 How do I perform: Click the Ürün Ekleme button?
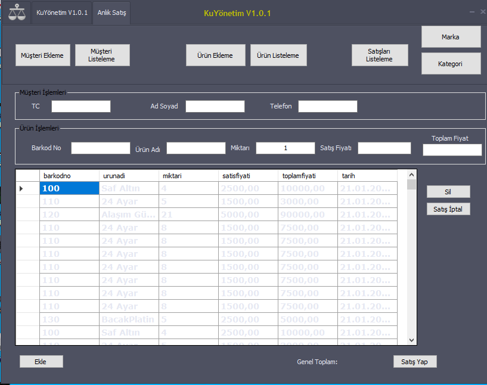[x=215, y=55]
